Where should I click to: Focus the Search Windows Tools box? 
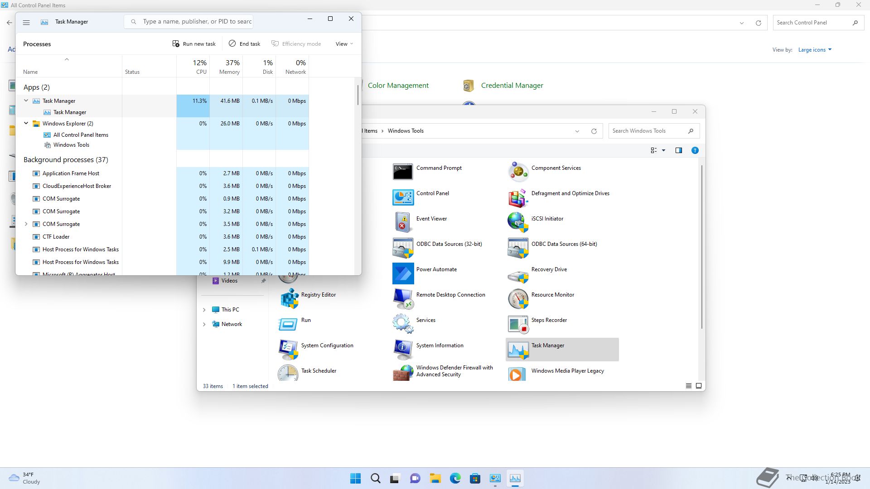click(654, 131)
